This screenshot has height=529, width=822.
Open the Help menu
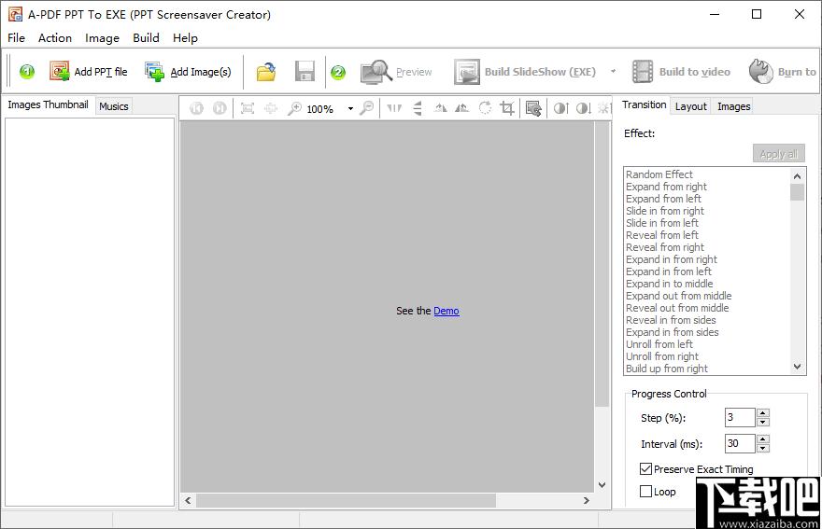coord(185,37)
